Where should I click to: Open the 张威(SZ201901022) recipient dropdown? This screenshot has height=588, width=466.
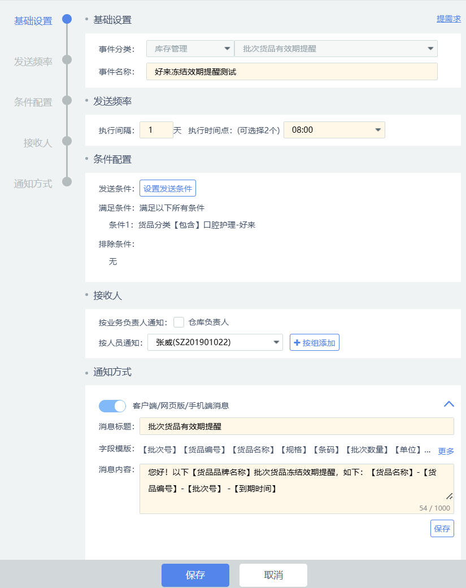[x=215, y=342]
